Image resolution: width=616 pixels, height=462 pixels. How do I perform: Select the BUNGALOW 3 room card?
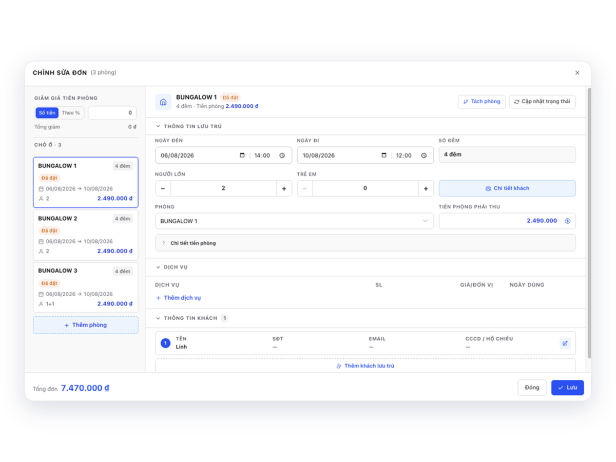[86, 287]
